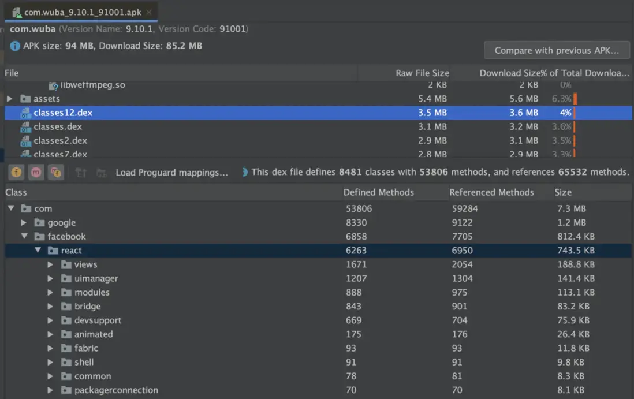Select the classes.dex file row
This screenshot has width=634, height=399.
tap(58, 127)
